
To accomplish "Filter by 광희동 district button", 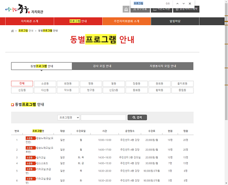I will tap(160, 84).
